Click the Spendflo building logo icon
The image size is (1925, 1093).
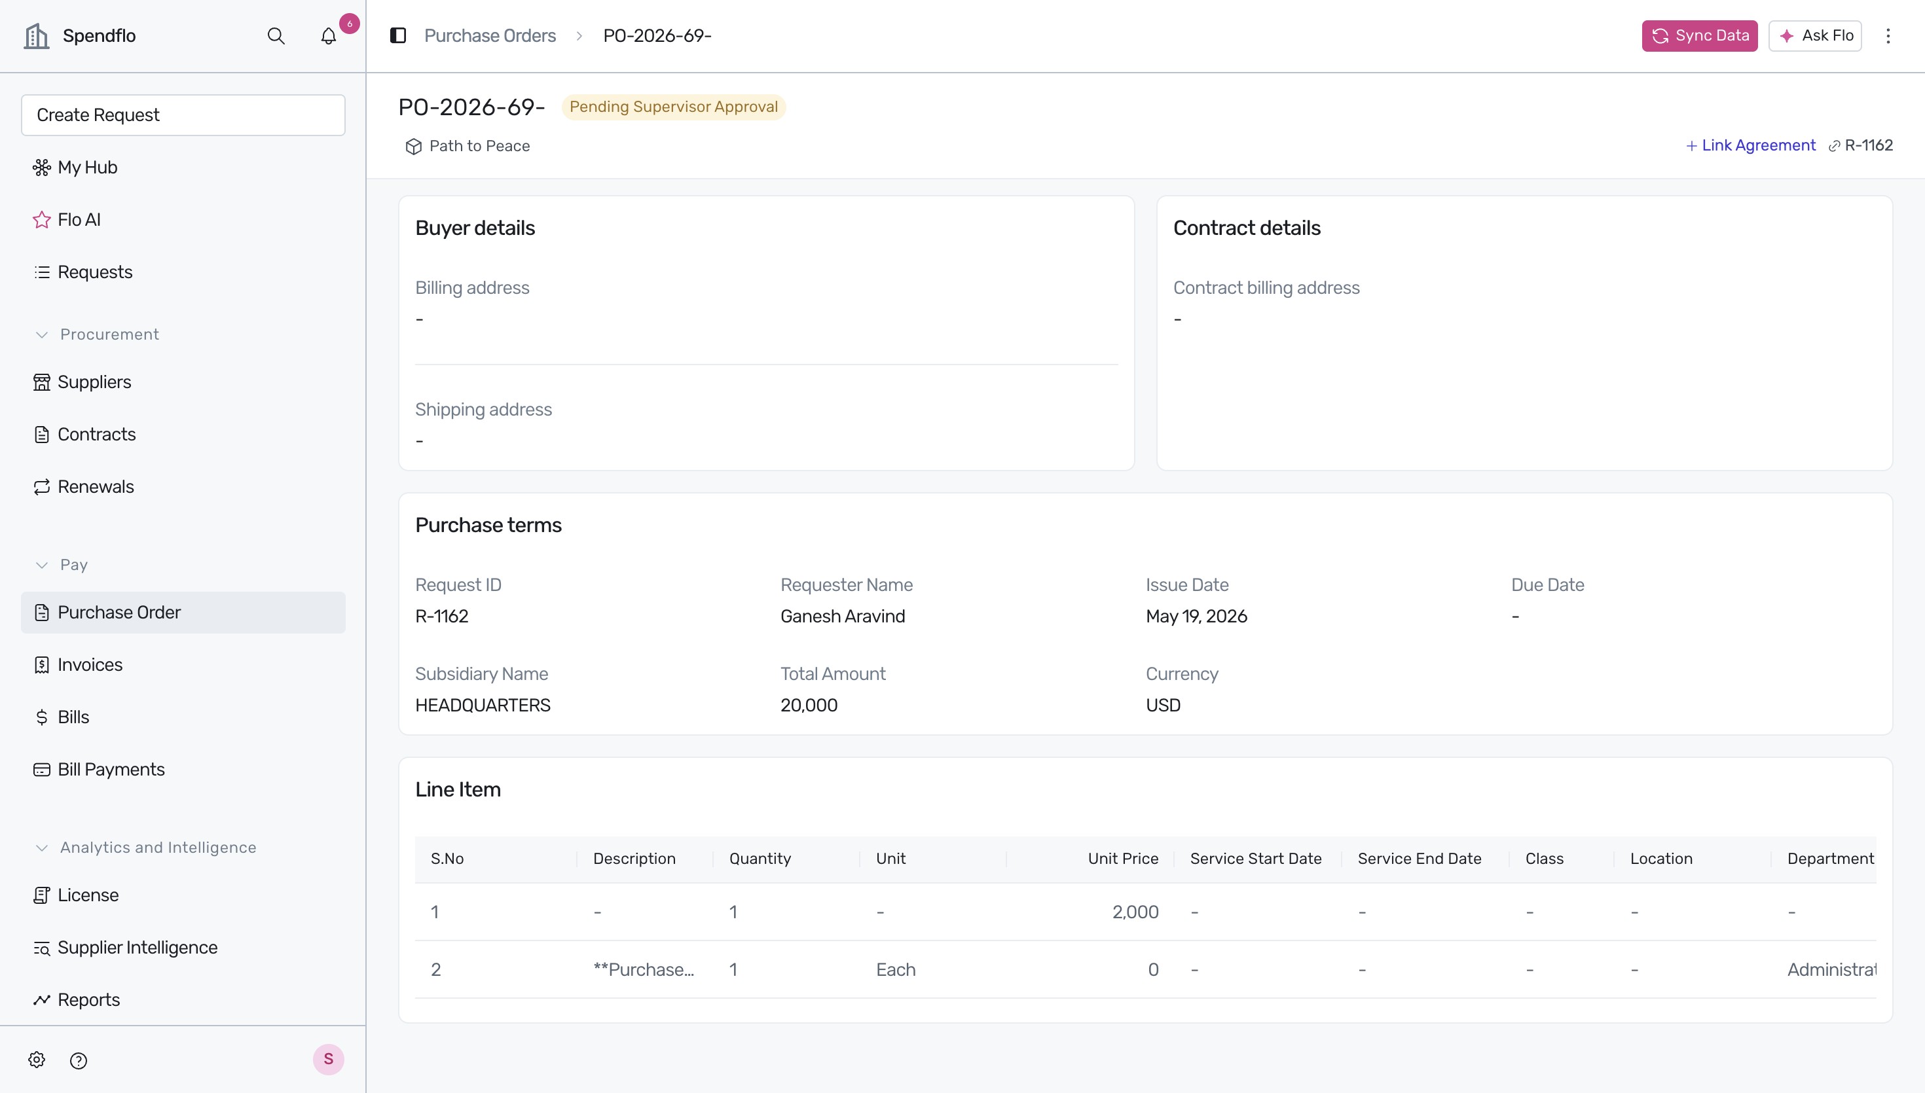(x=36, y=35)
